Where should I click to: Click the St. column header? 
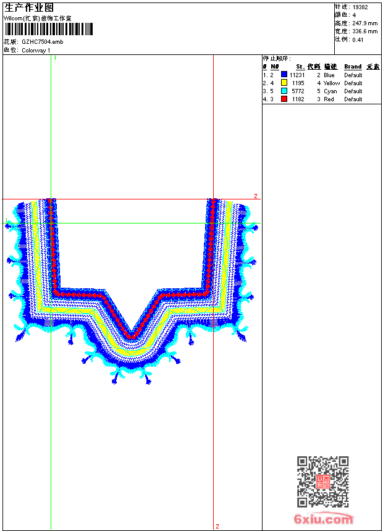(x=300, y=67)
